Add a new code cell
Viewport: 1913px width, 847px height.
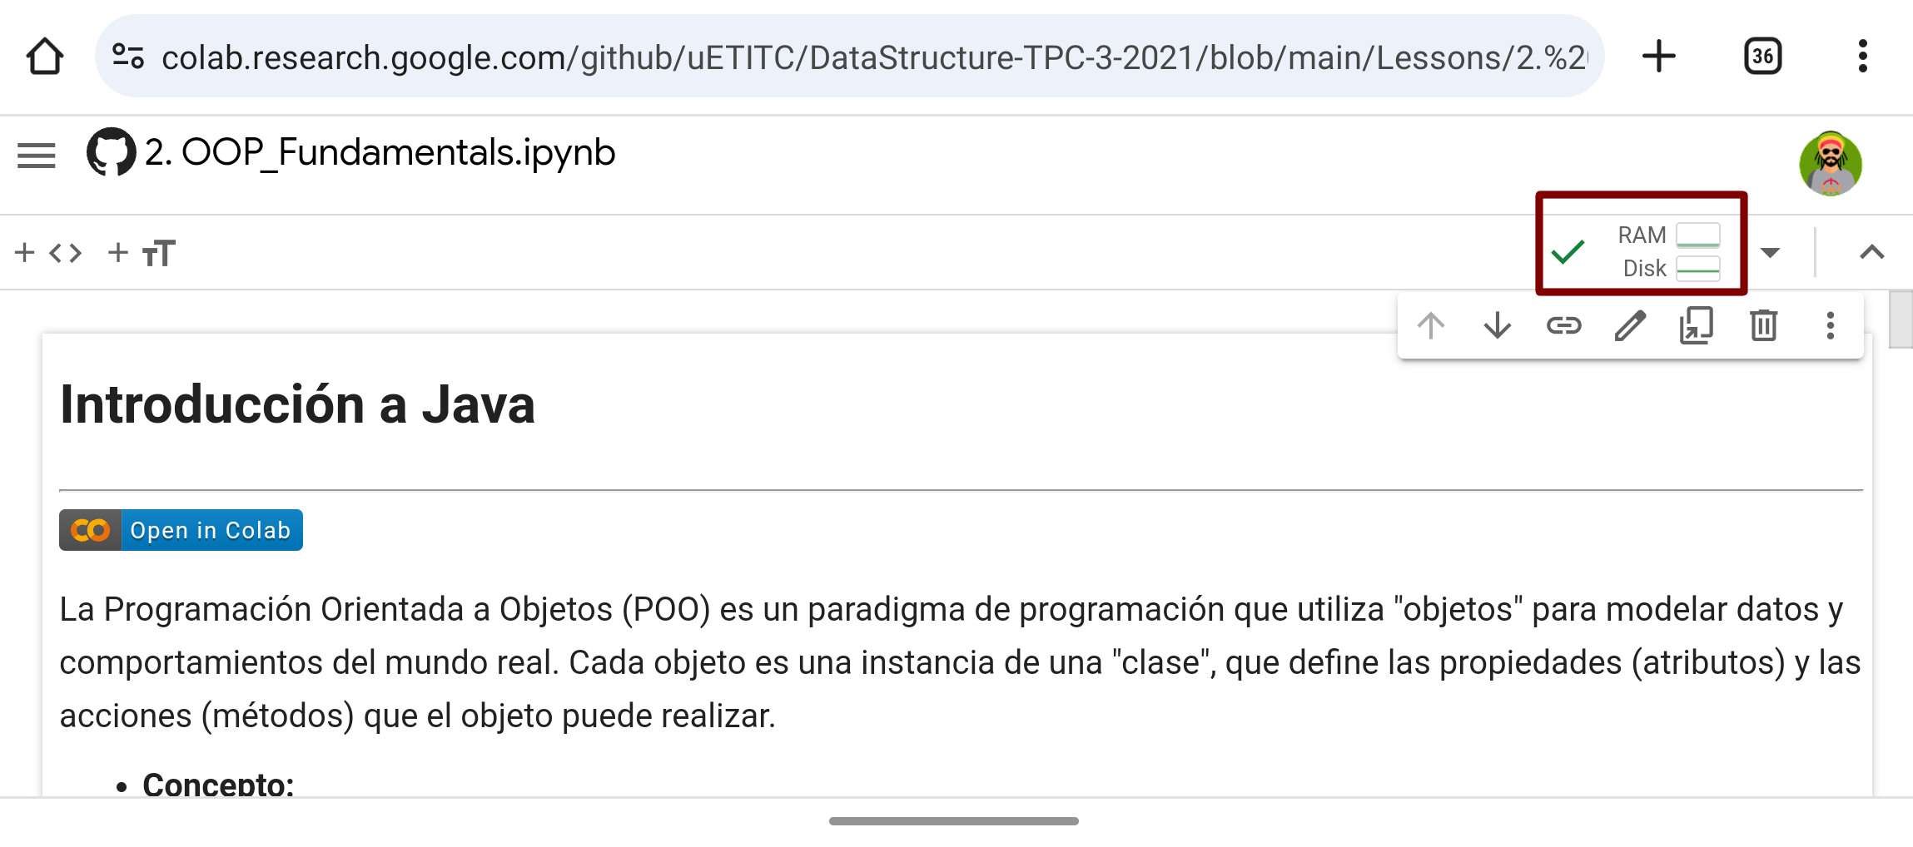pyautogui.click(x=48, y=252)
